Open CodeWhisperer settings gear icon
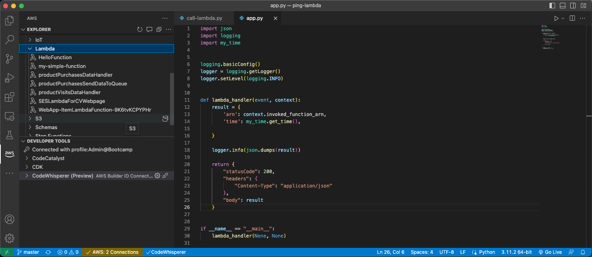The width and height of the screenshot is (592, 257). 157,176
